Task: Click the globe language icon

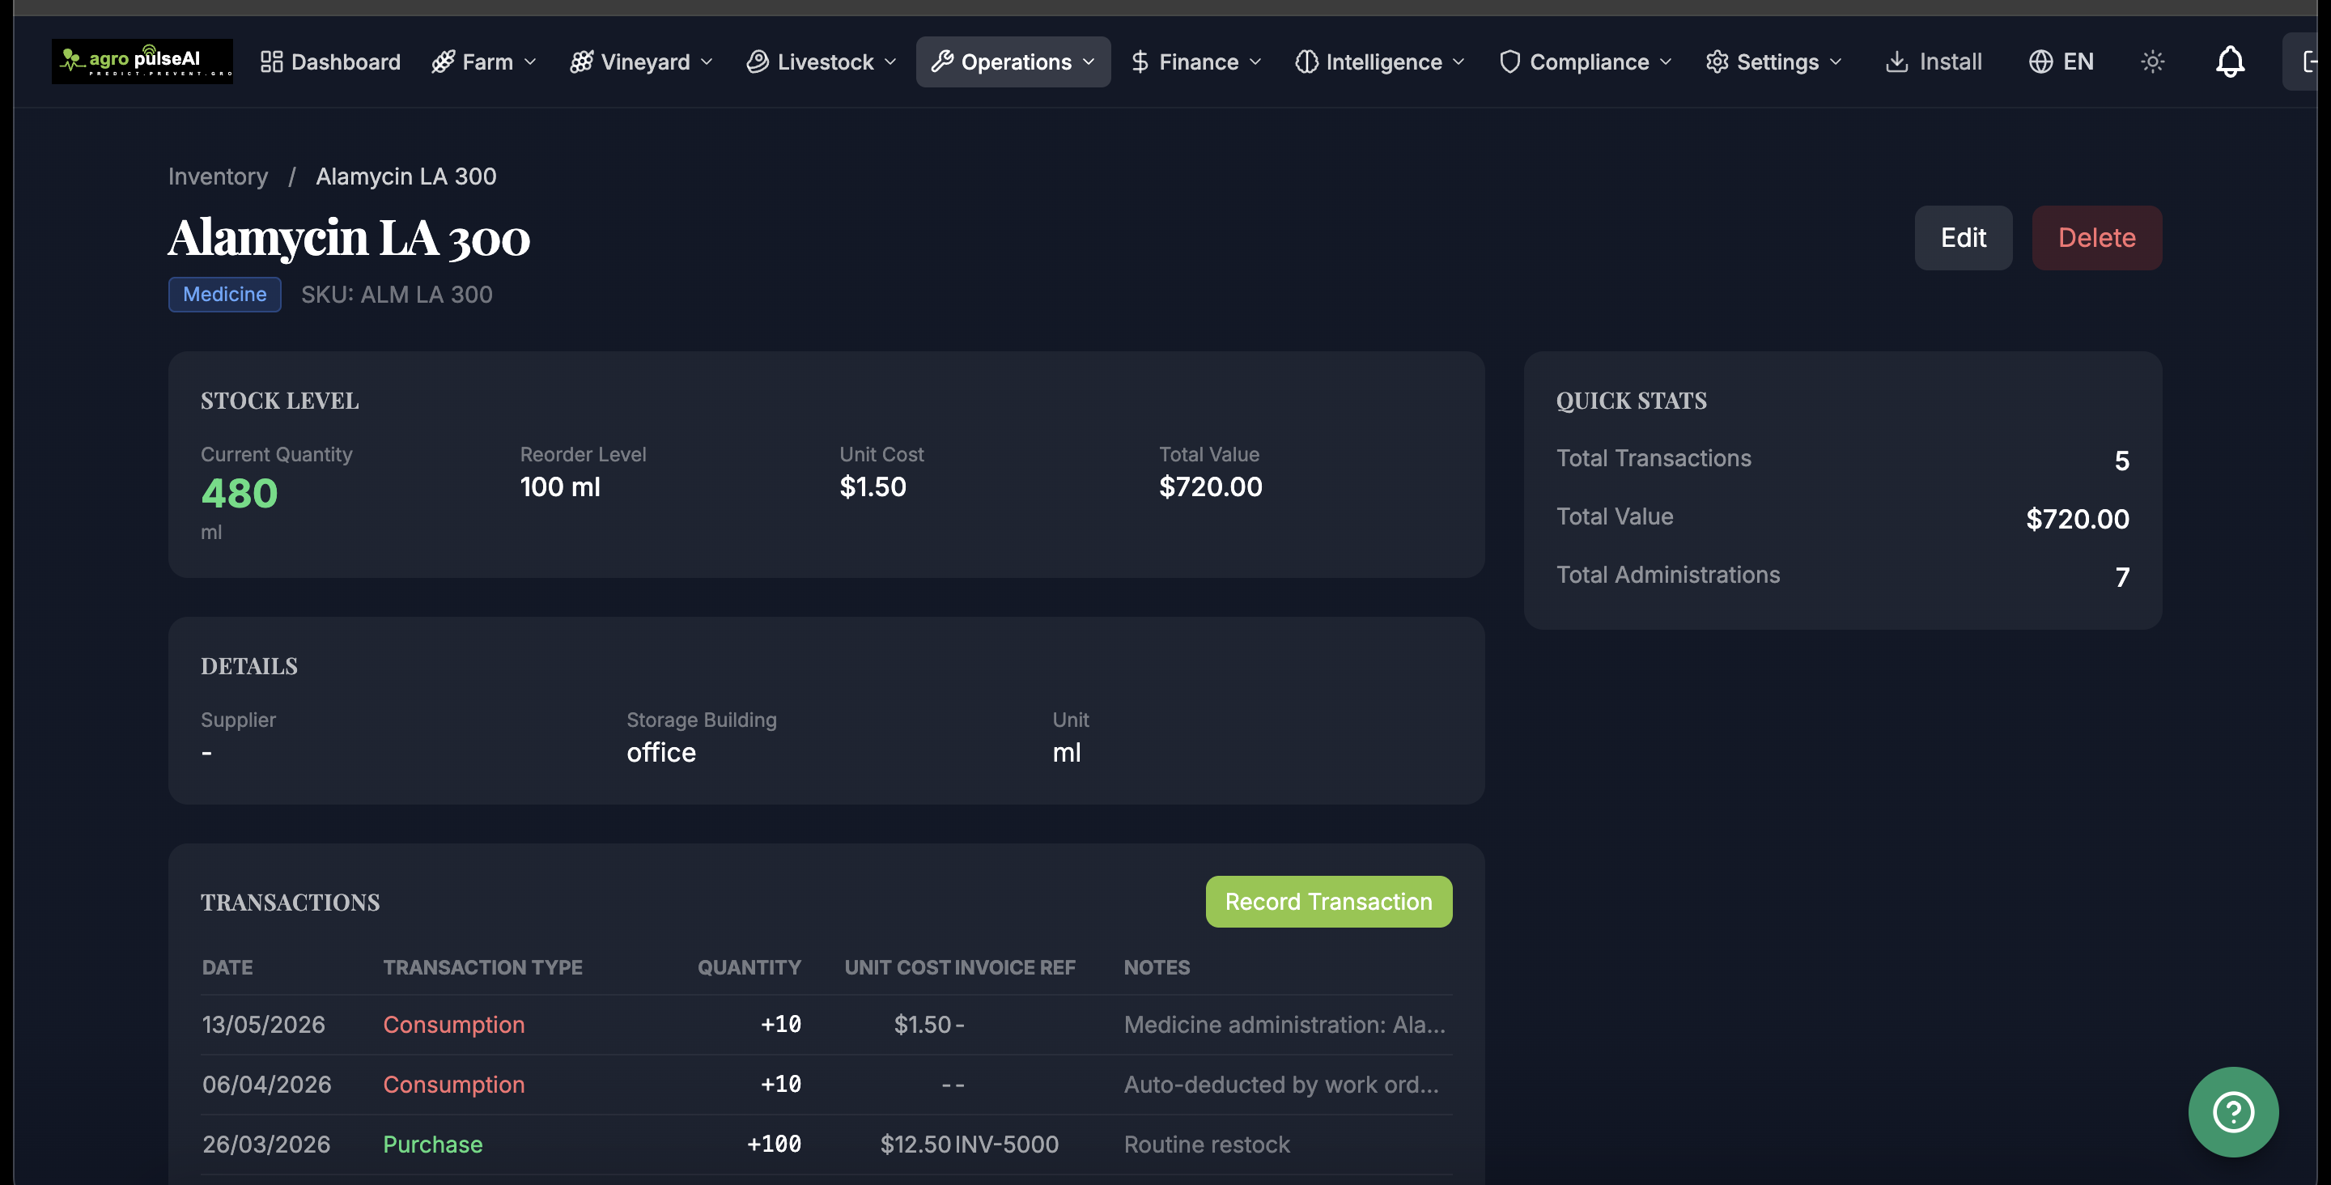Action: (x=2040, y=62)
